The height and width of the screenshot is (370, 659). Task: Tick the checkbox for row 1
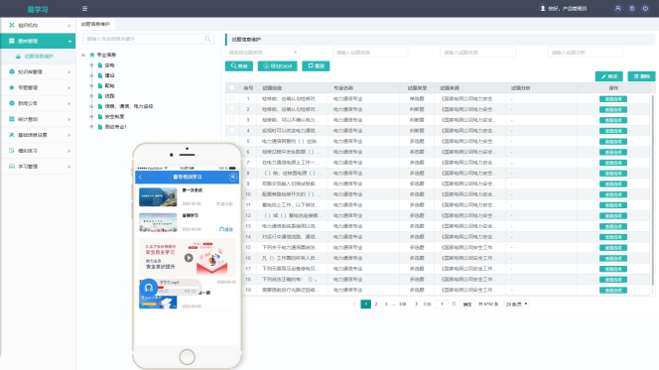(x=232, y=98)
